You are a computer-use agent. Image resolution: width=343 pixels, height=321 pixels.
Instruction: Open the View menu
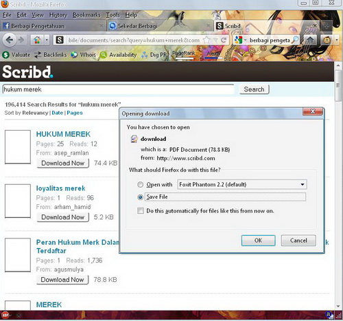pos(38,15)
